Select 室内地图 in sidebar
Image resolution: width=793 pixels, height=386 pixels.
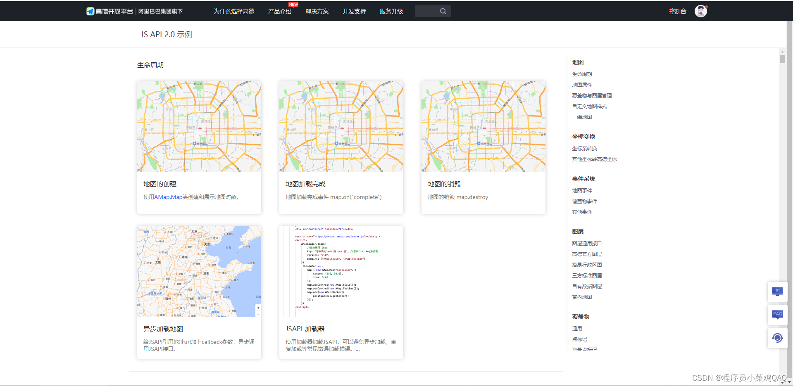[x=582, y=297]
